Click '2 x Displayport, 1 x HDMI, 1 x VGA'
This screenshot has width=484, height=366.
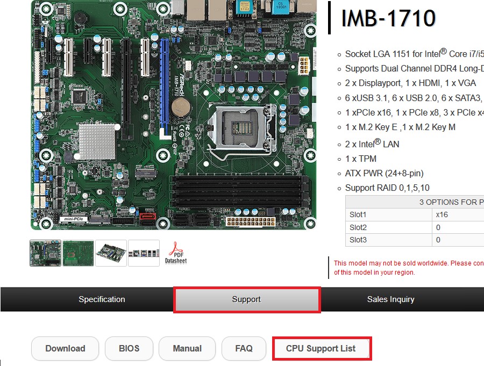coord(410,83)
